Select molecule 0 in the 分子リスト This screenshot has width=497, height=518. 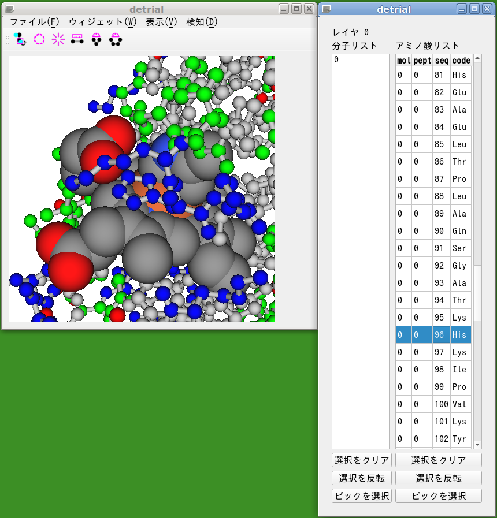pyautogui.click(x=336, y=60)
